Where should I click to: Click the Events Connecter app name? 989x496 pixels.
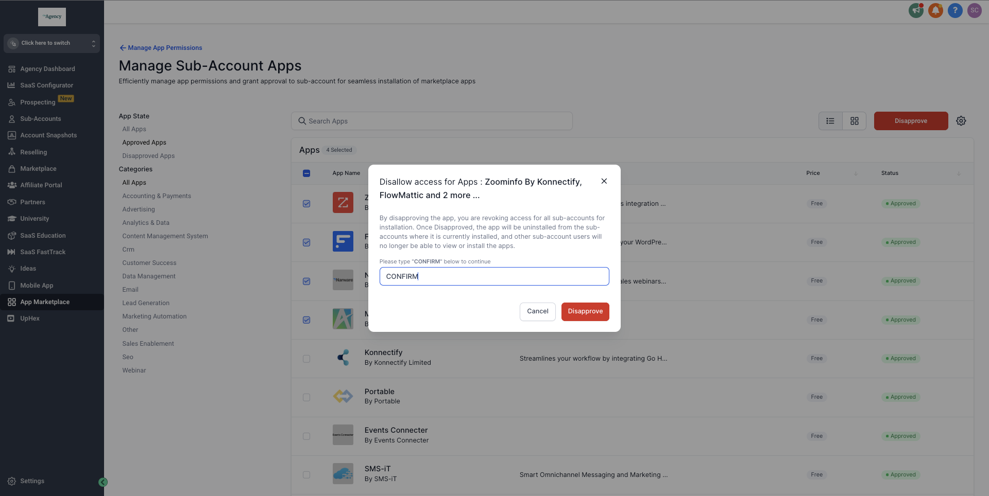click(x=396, y=430)
